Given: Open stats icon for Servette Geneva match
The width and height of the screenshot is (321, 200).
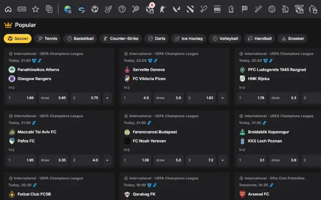Looking at the screenshot, I should coord(156,61).
